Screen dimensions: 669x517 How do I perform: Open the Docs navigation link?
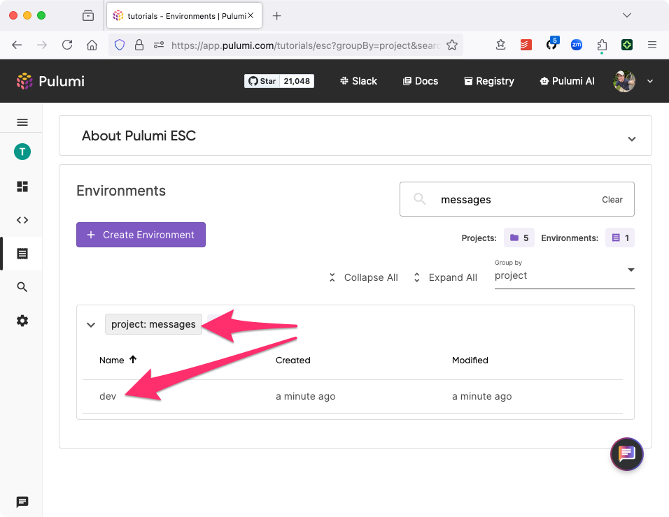point(421,81)
